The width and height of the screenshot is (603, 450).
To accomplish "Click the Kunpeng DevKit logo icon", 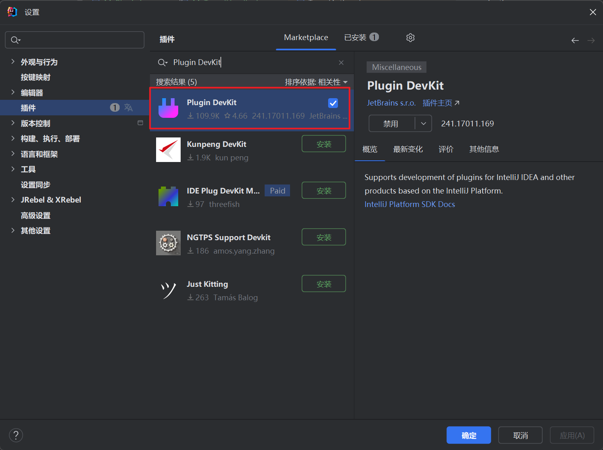I will pos(168,150).
